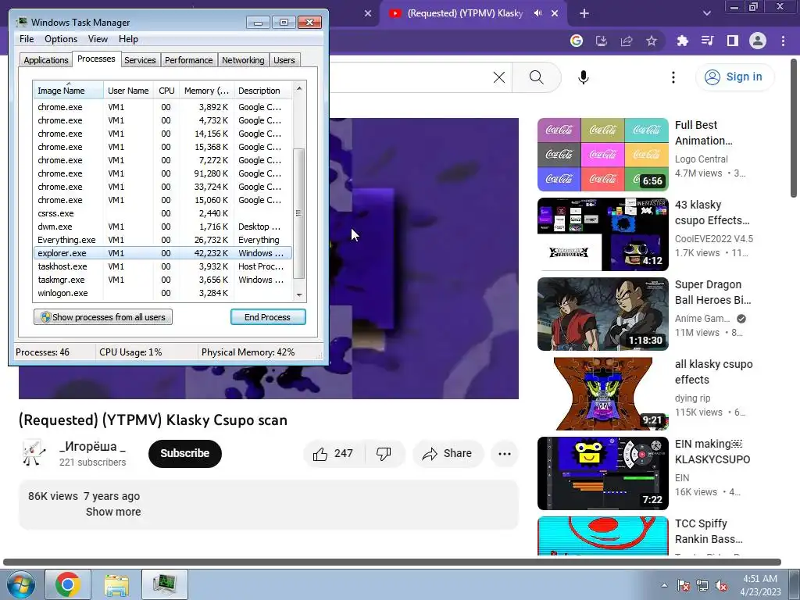
Task: Show hidden tray icons arrow
Action: (664, 585)
